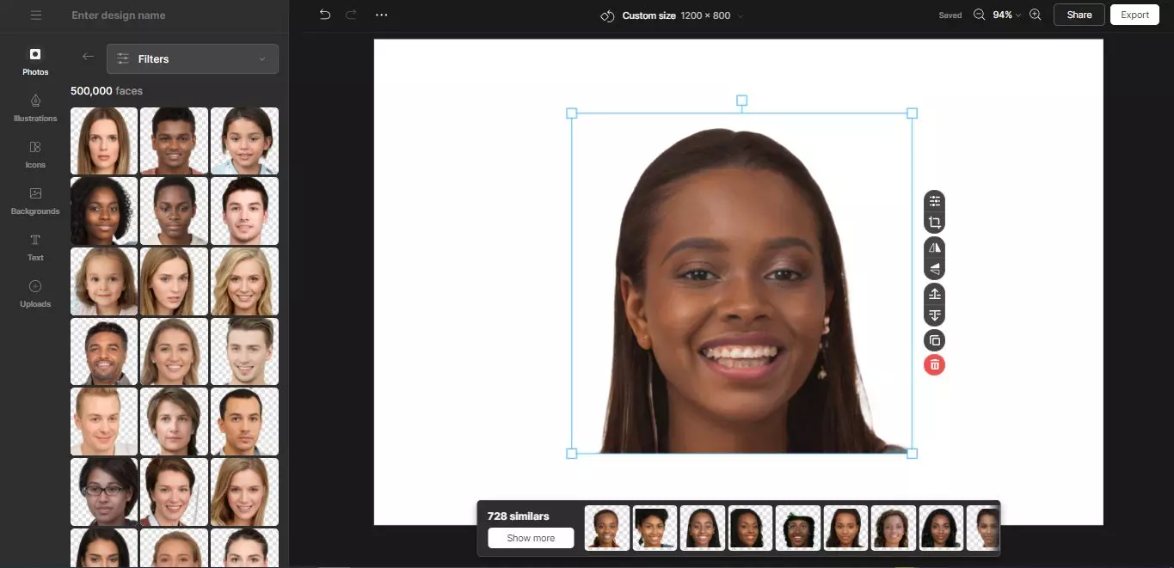Image resolution: width=1174 pixels, height=568 pixels.
Task: Open the Text panel
Action: tap(35, 247)
